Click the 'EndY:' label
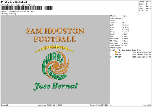152x107 pixels. coord(112,37)
